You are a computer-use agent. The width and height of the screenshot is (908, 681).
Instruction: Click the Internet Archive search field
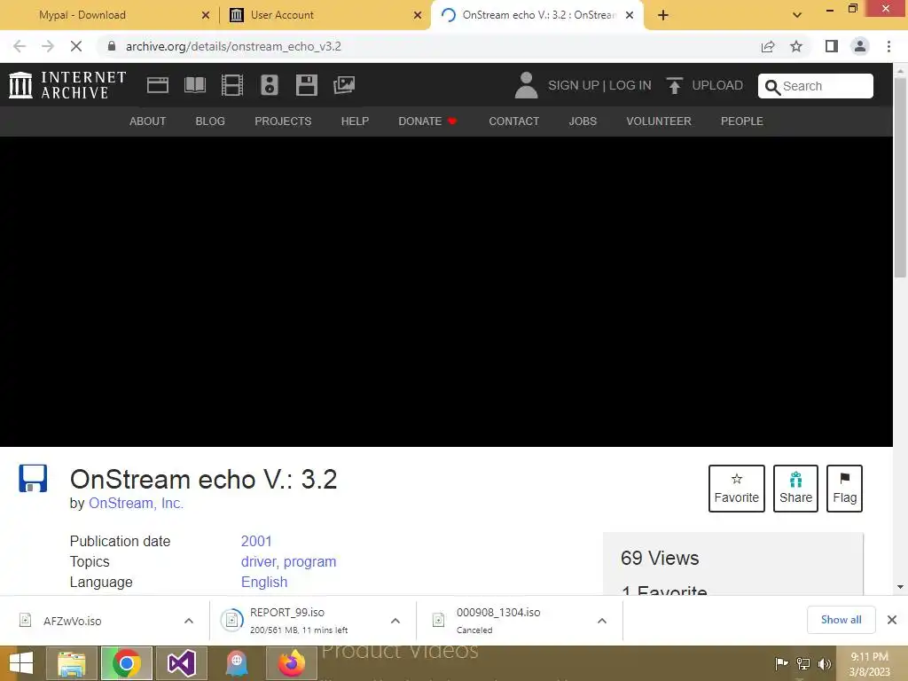click(816, 86)
